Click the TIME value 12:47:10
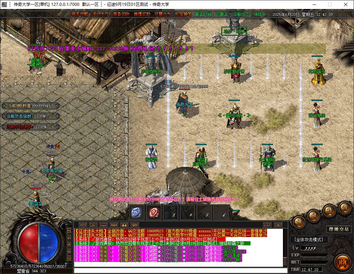 tap(312, 270)
